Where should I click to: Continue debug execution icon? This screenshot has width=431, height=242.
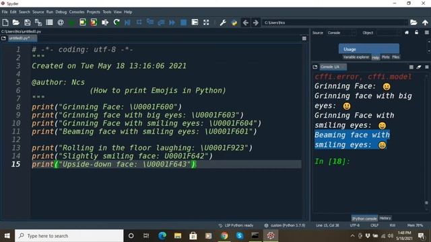tap(172, 22)
